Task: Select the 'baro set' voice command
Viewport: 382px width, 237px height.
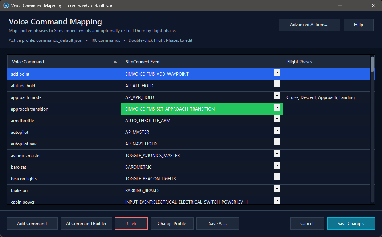Action: point(64,167)
